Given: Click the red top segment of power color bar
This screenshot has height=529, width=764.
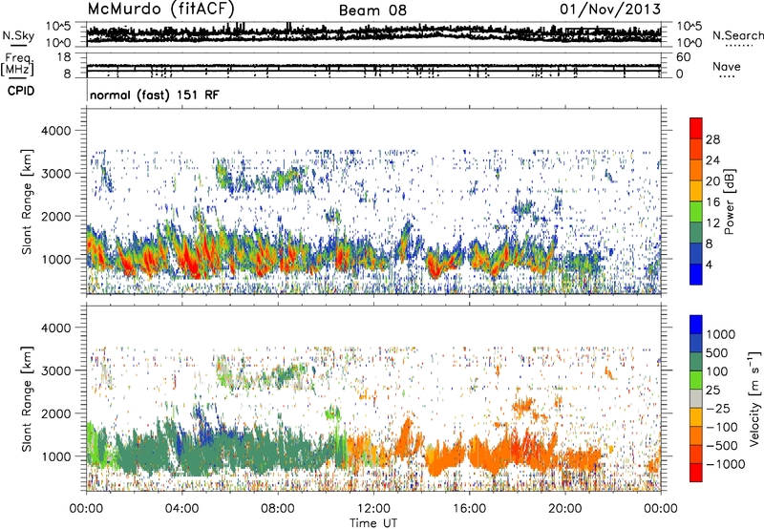Looking at the screenshot, I should tap(696, 128).
